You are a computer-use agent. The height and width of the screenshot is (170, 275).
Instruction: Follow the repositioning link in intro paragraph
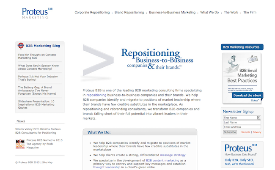[96, 95]
